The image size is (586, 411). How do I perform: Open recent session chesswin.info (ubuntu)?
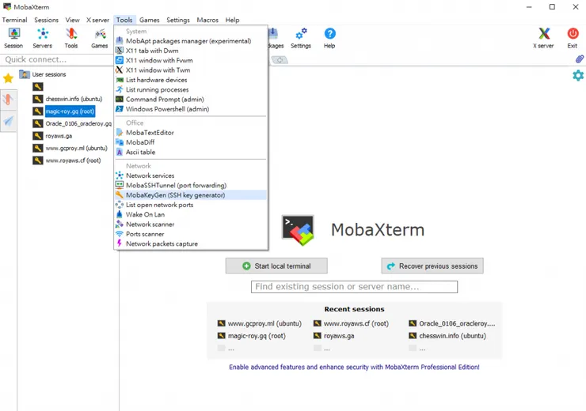pos(447,336)
